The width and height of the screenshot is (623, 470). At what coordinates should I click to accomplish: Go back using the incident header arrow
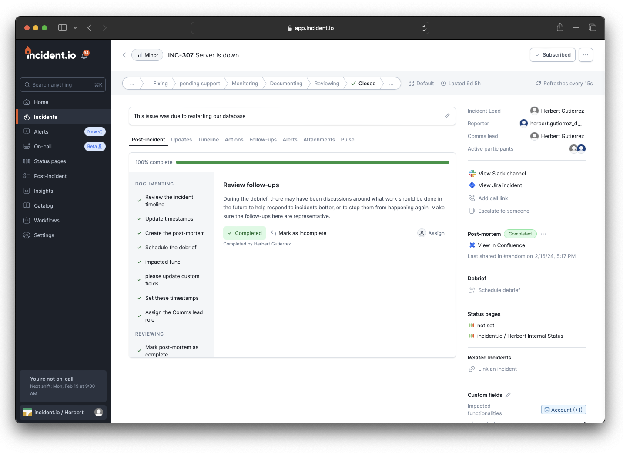tap(124, 55)
